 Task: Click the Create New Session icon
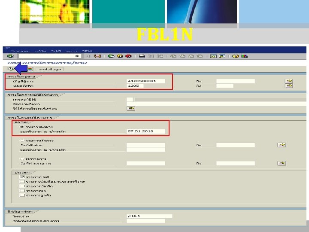click(213, 56)
